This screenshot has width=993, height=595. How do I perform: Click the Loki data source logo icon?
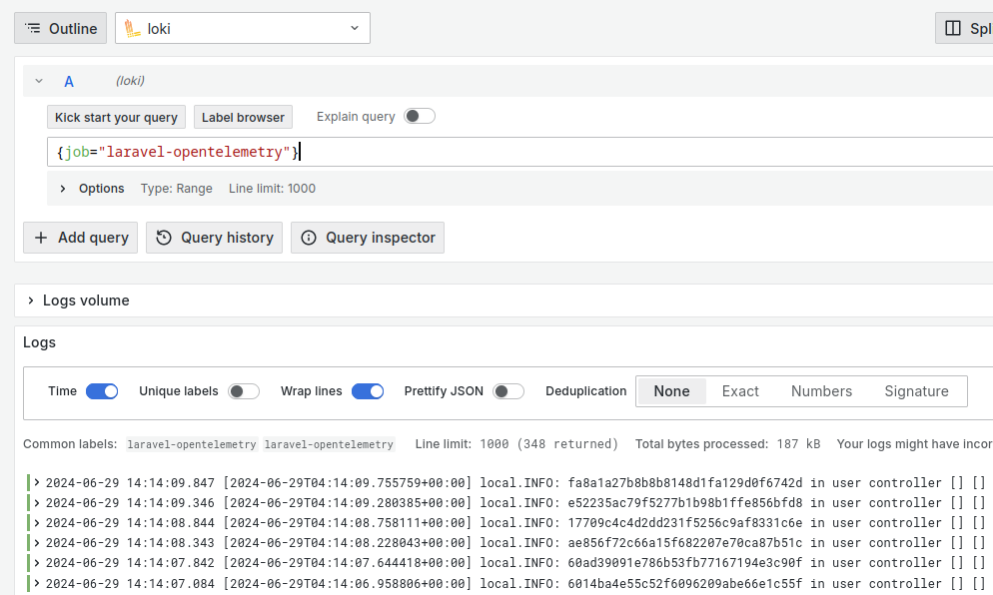click(x=132, y=29)
